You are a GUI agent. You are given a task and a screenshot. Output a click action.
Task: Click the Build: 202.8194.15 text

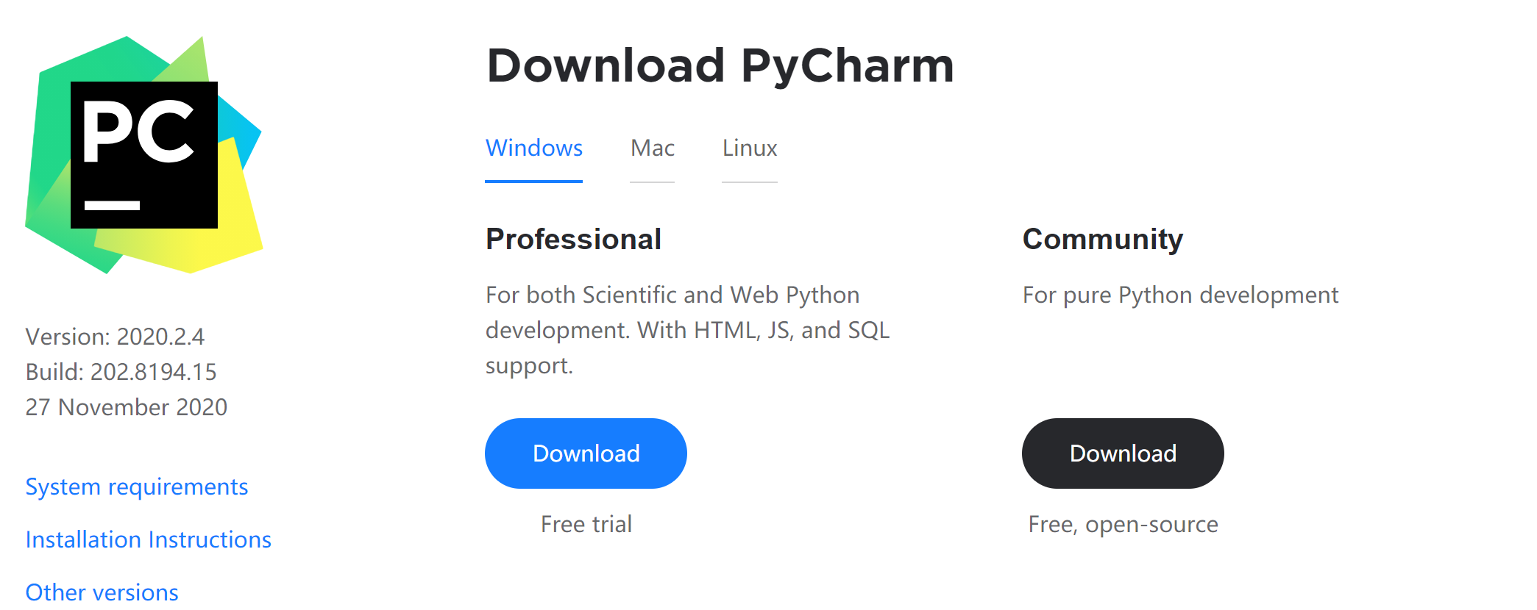pos(121,372)
